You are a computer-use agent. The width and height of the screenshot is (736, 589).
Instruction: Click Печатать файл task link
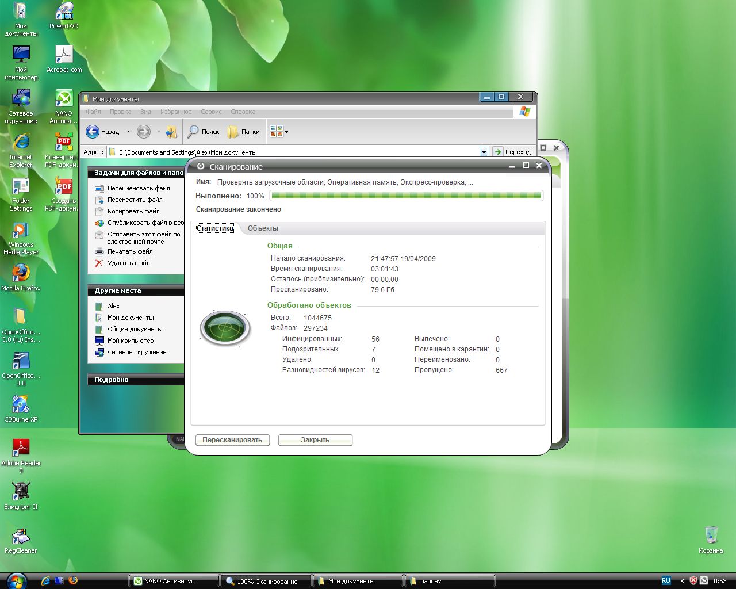pos(130,251)
